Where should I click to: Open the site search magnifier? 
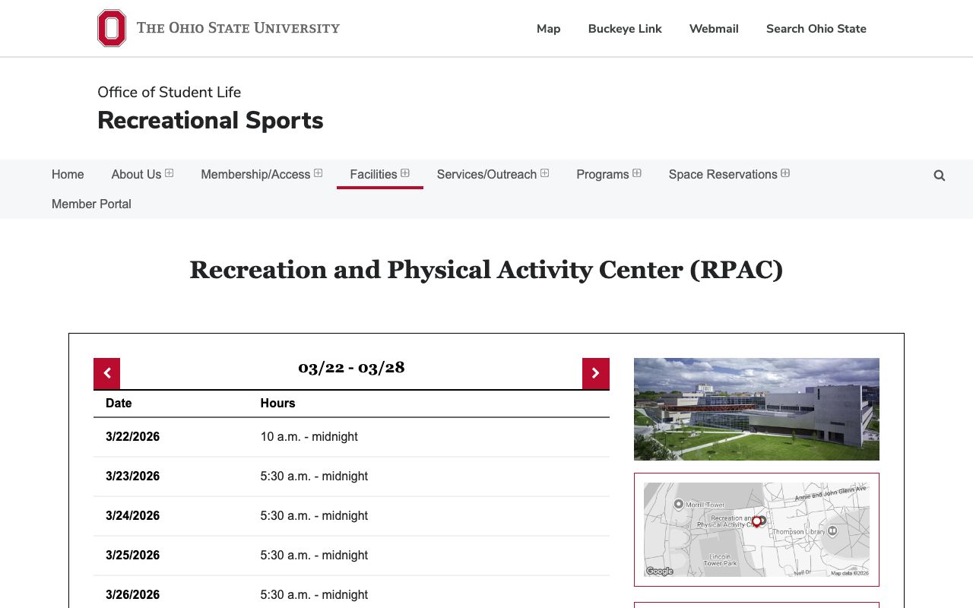click(x=940, y=176)
